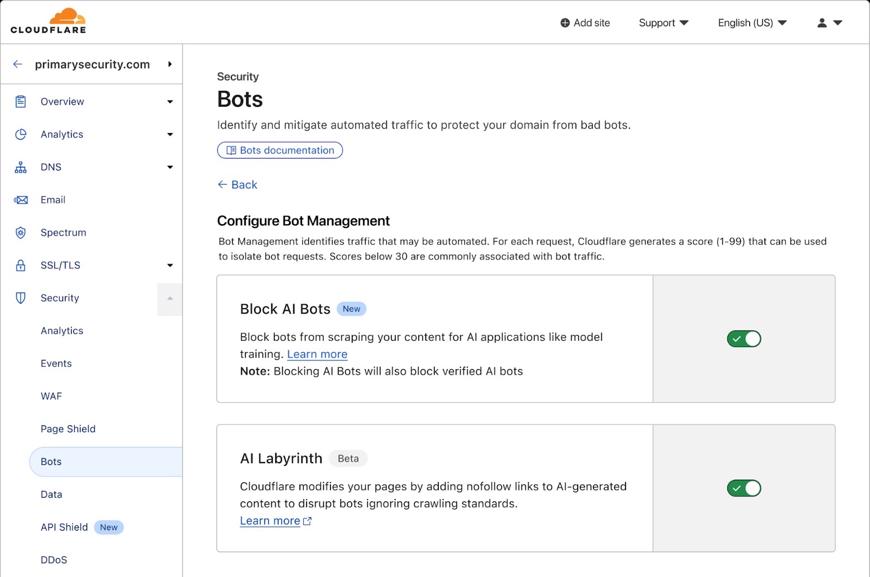
Task: Click the Cloudflare logo
Action: [48, 21]
